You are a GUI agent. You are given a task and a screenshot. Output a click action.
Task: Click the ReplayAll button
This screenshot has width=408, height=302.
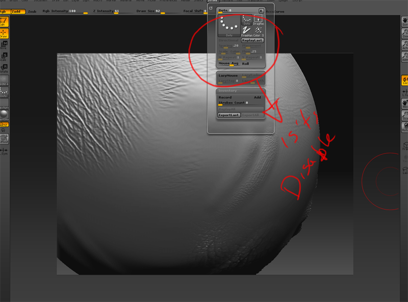click(240, 109)
